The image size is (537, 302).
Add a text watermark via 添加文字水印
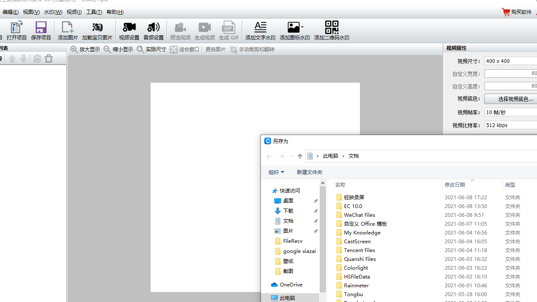(260, 31)
